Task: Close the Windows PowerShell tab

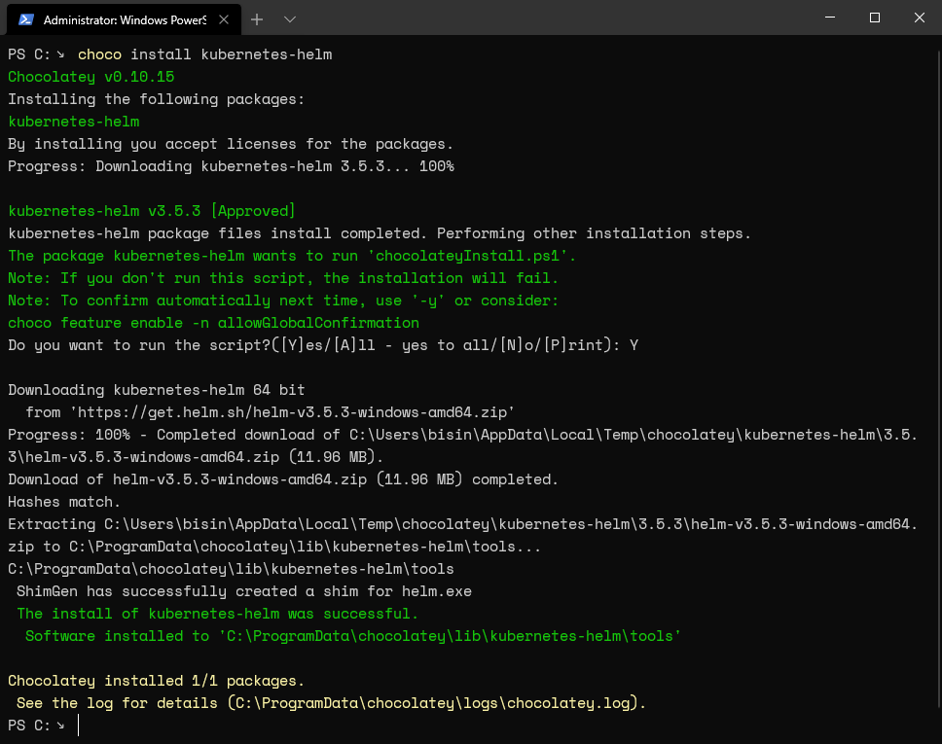Action: pos(224,19)
